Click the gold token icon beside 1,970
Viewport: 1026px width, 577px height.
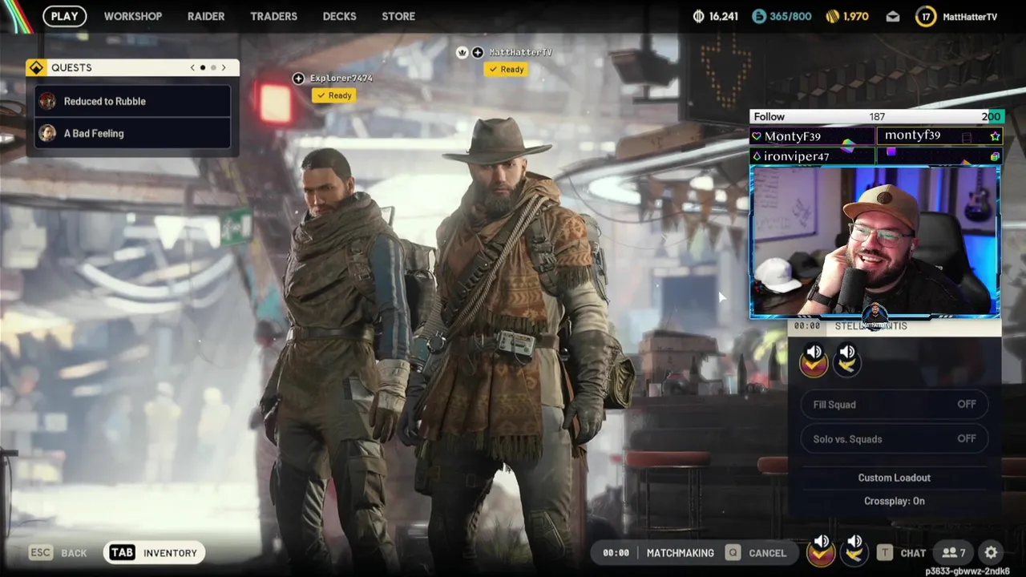pyautogui.click(x=833, y=16)
